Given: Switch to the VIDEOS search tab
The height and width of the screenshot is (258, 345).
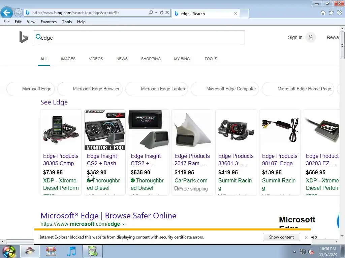Looking at the screenshot, I should [96, 59].
